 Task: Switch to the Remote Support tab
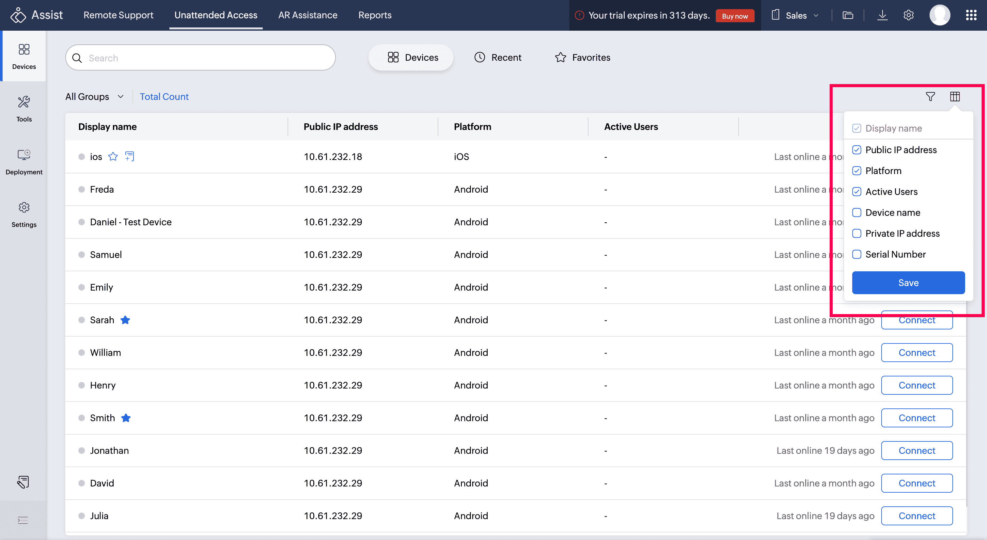tap(118, 15)
